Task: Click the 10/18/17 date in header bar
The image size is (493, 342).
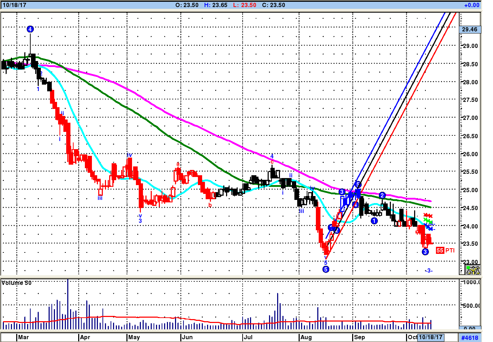Action: point(14,5)
